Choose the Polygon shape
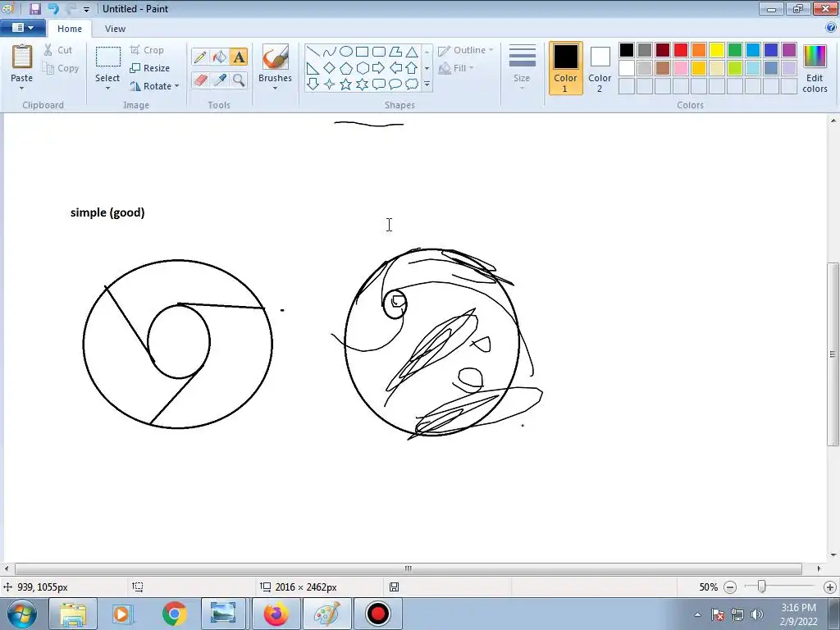 pos(395,52)
